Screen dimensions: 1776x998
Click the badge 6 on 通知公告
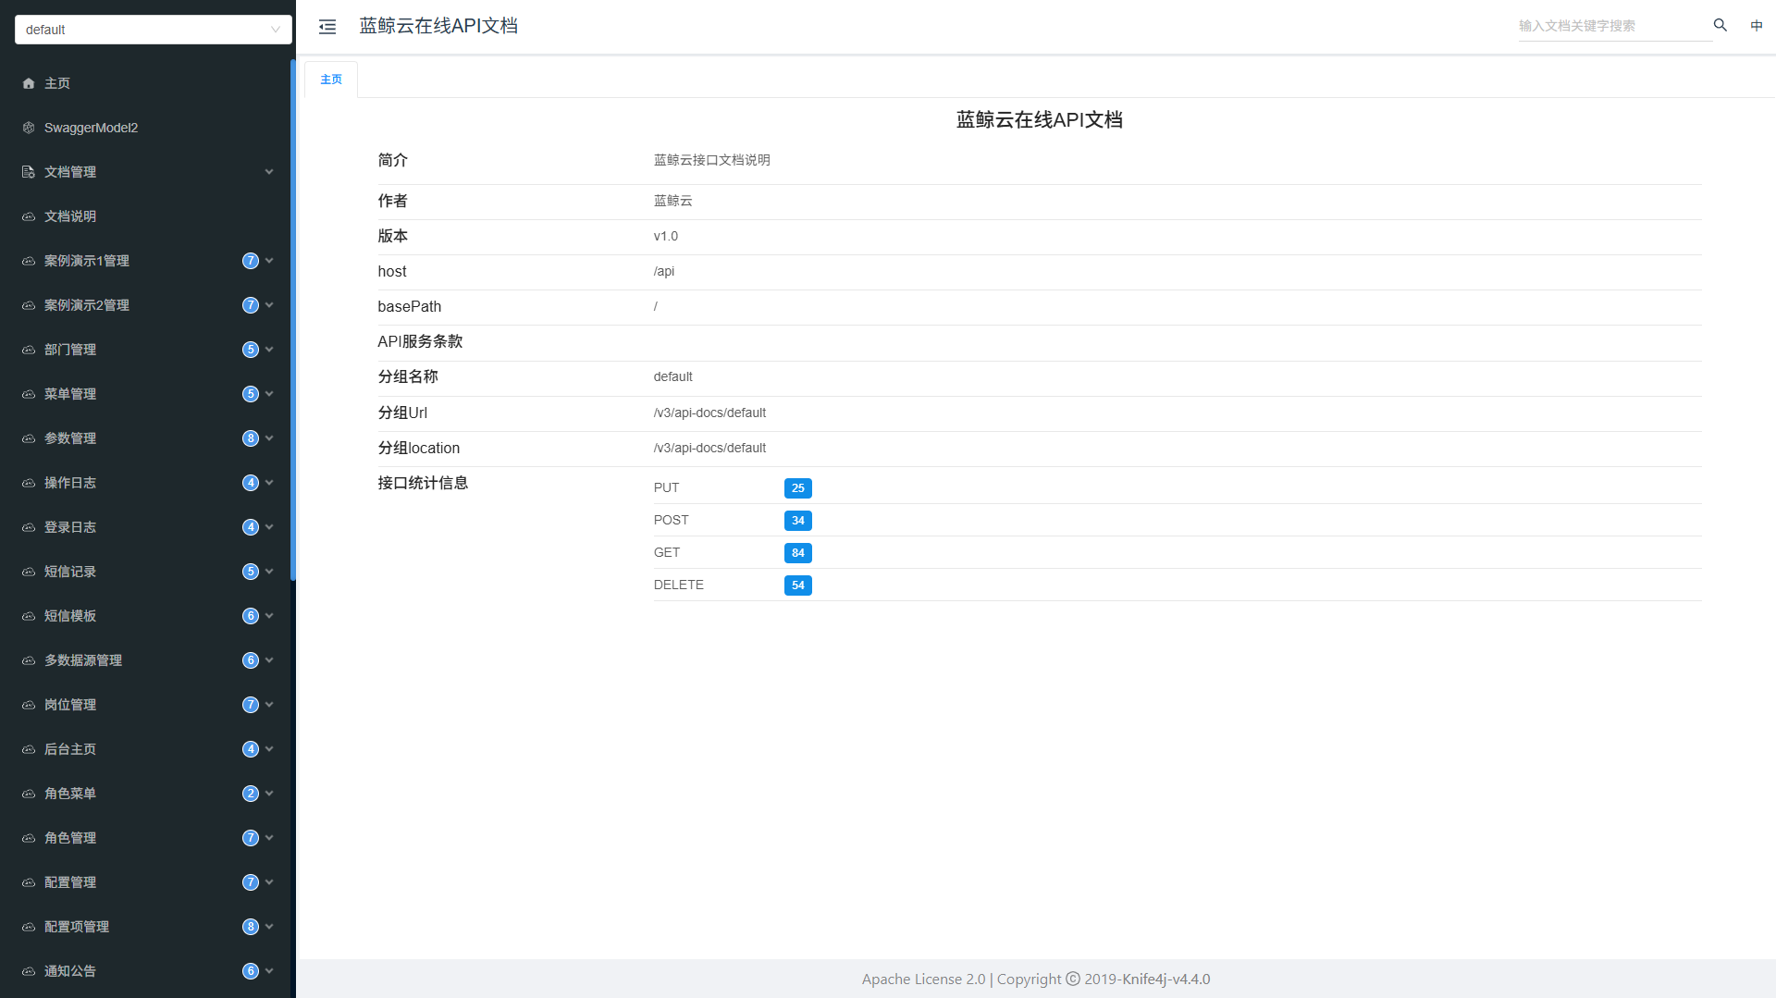coord(251,971)
